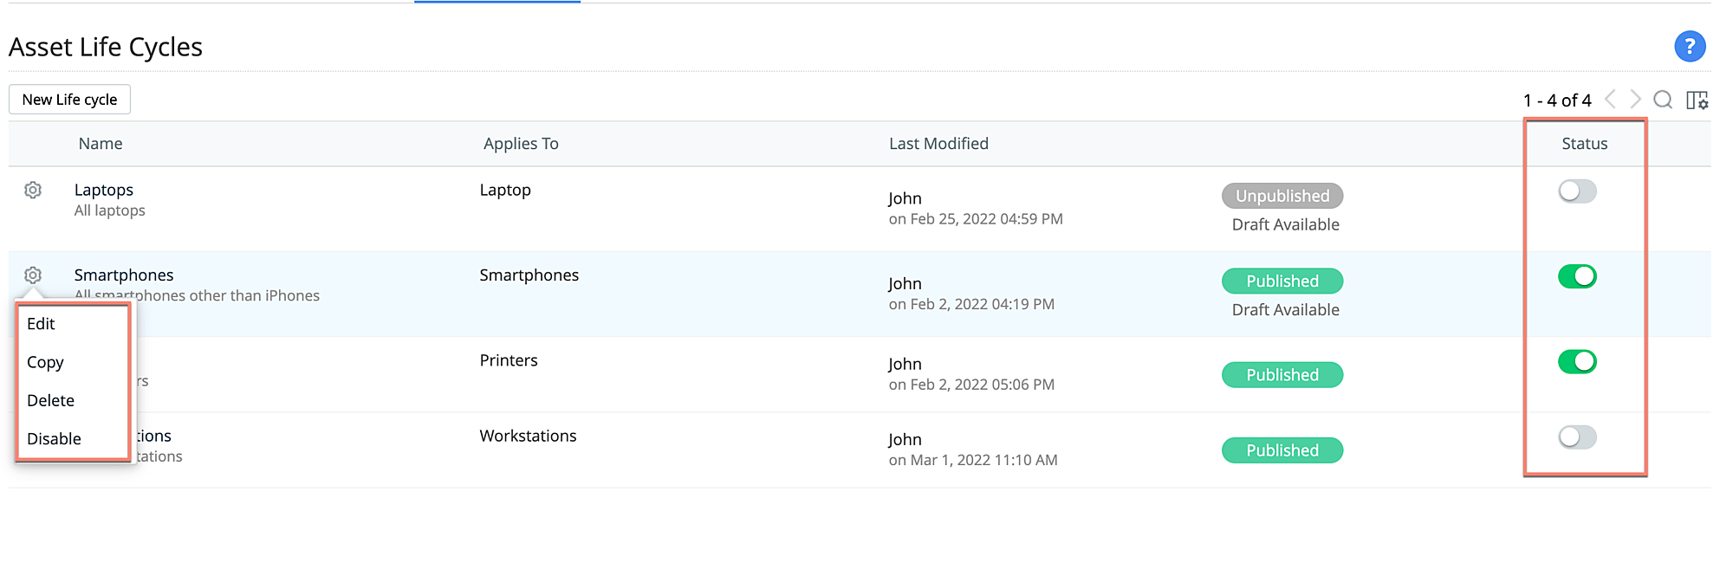
Task: Open the blue help question mark icon
Action: (x=1689, y=46)
